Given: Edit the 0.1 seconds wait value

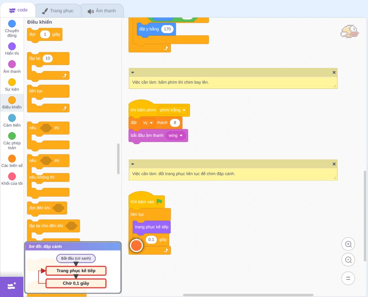Looking at the screenshot, I should [x=151, y=240].
